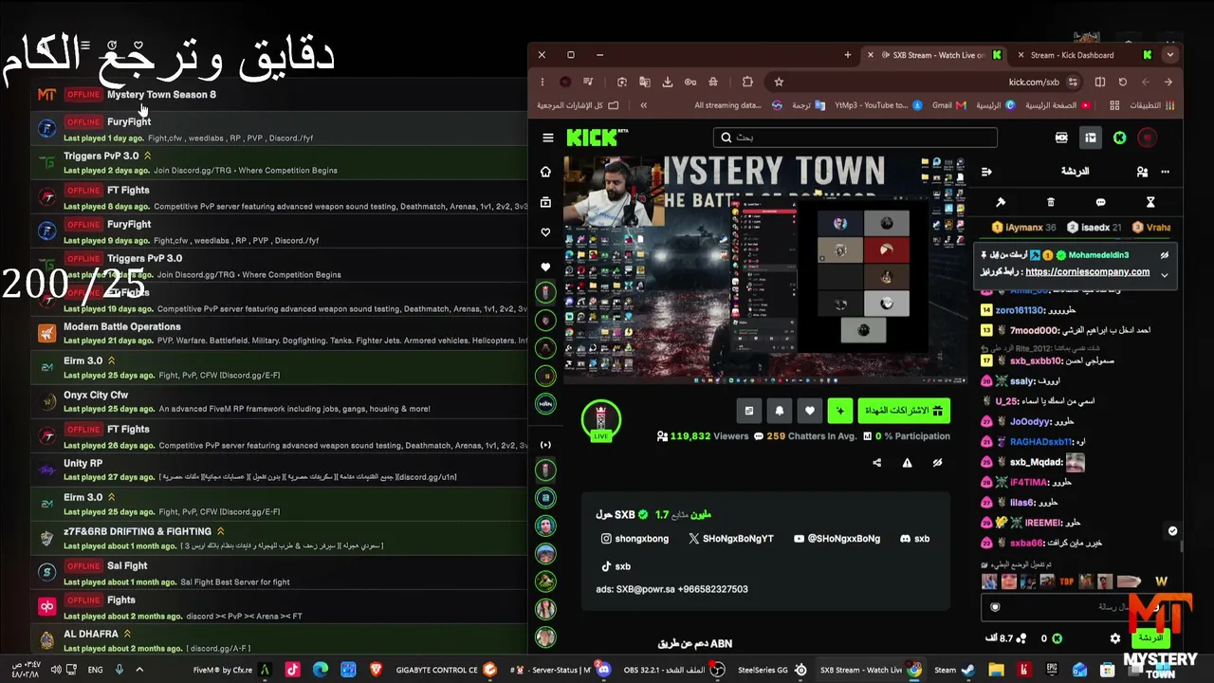Screen dimensions: 1214x683
Task: Select Modern Battle Operations server row
Action: (x=280, y=333)
